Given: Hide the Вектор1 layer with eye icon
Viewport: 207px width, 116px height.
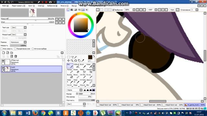Looking at the screenshot, I should 3,61.
